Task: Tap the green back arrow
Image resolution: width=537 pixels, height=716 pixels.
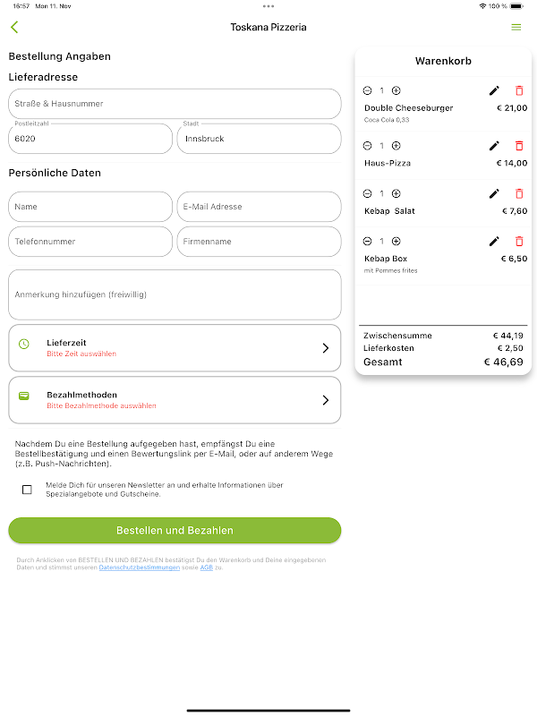Action: pos(14,27)
